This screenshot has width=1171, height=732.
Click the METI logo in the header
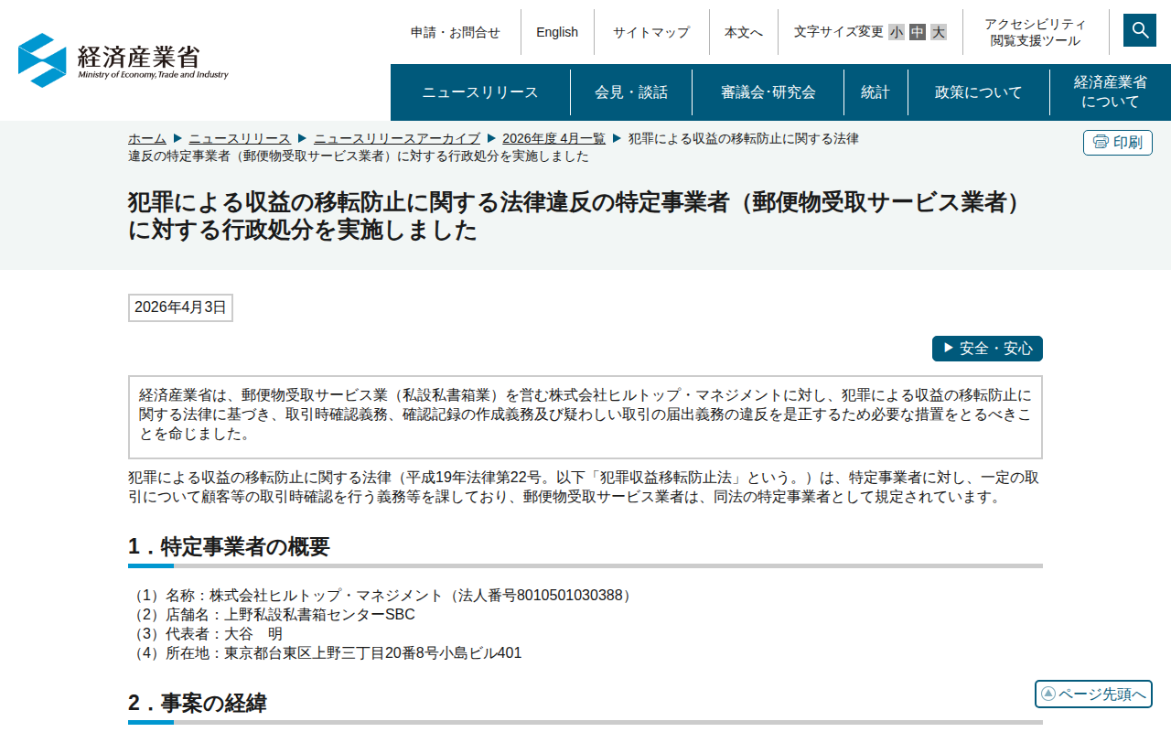(x=124, y=60)
